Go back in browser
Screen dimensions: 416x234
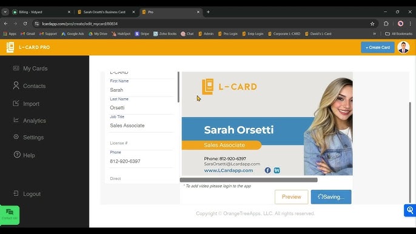click(6, 24)
